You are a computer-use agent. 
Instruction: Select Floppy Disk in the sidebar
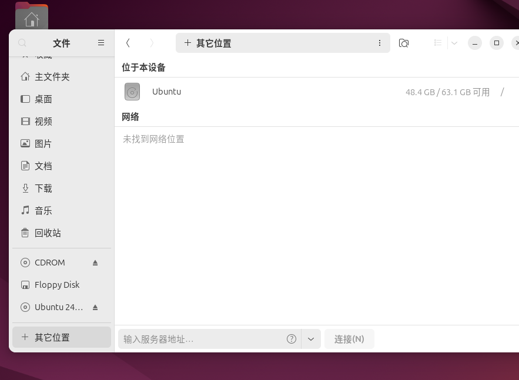[62, 285]
